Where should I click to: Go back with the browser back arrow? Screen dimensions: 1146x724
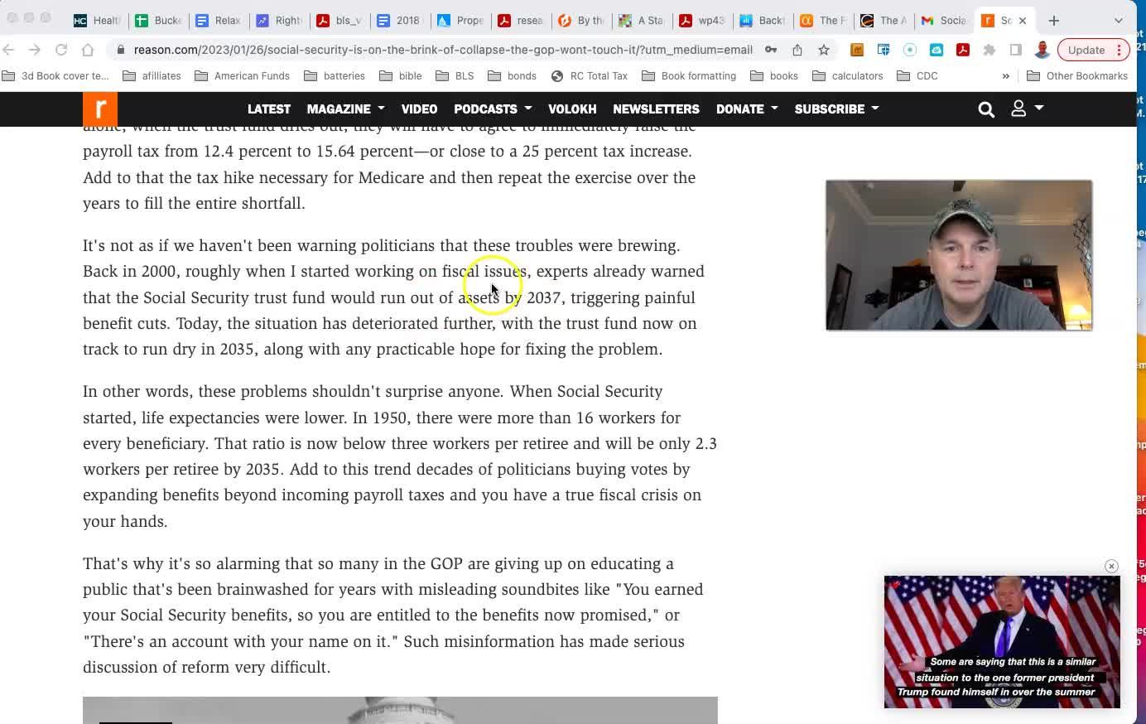(9, 50)
